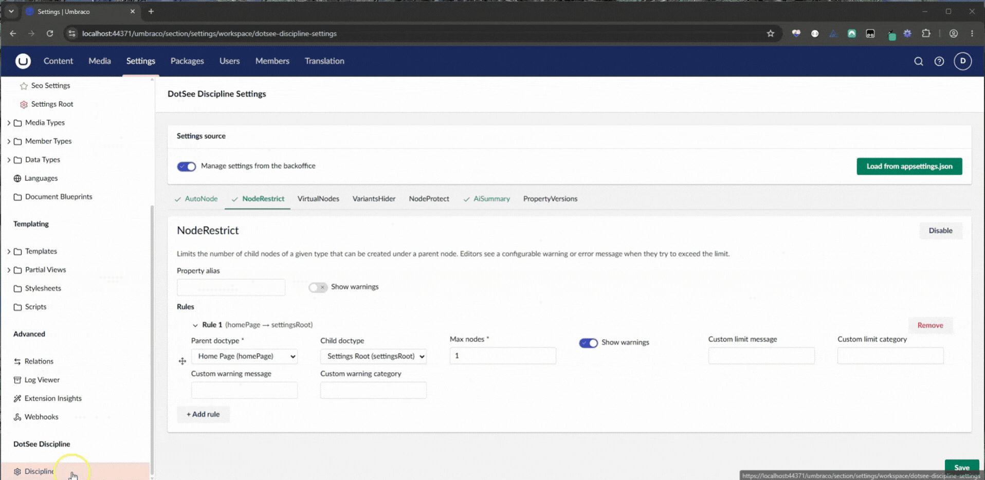Image resolution: width=985 pixels, height=480 pixels.
Task: Open the Chrome three-dot menu
Action: [x=972, y=33]
